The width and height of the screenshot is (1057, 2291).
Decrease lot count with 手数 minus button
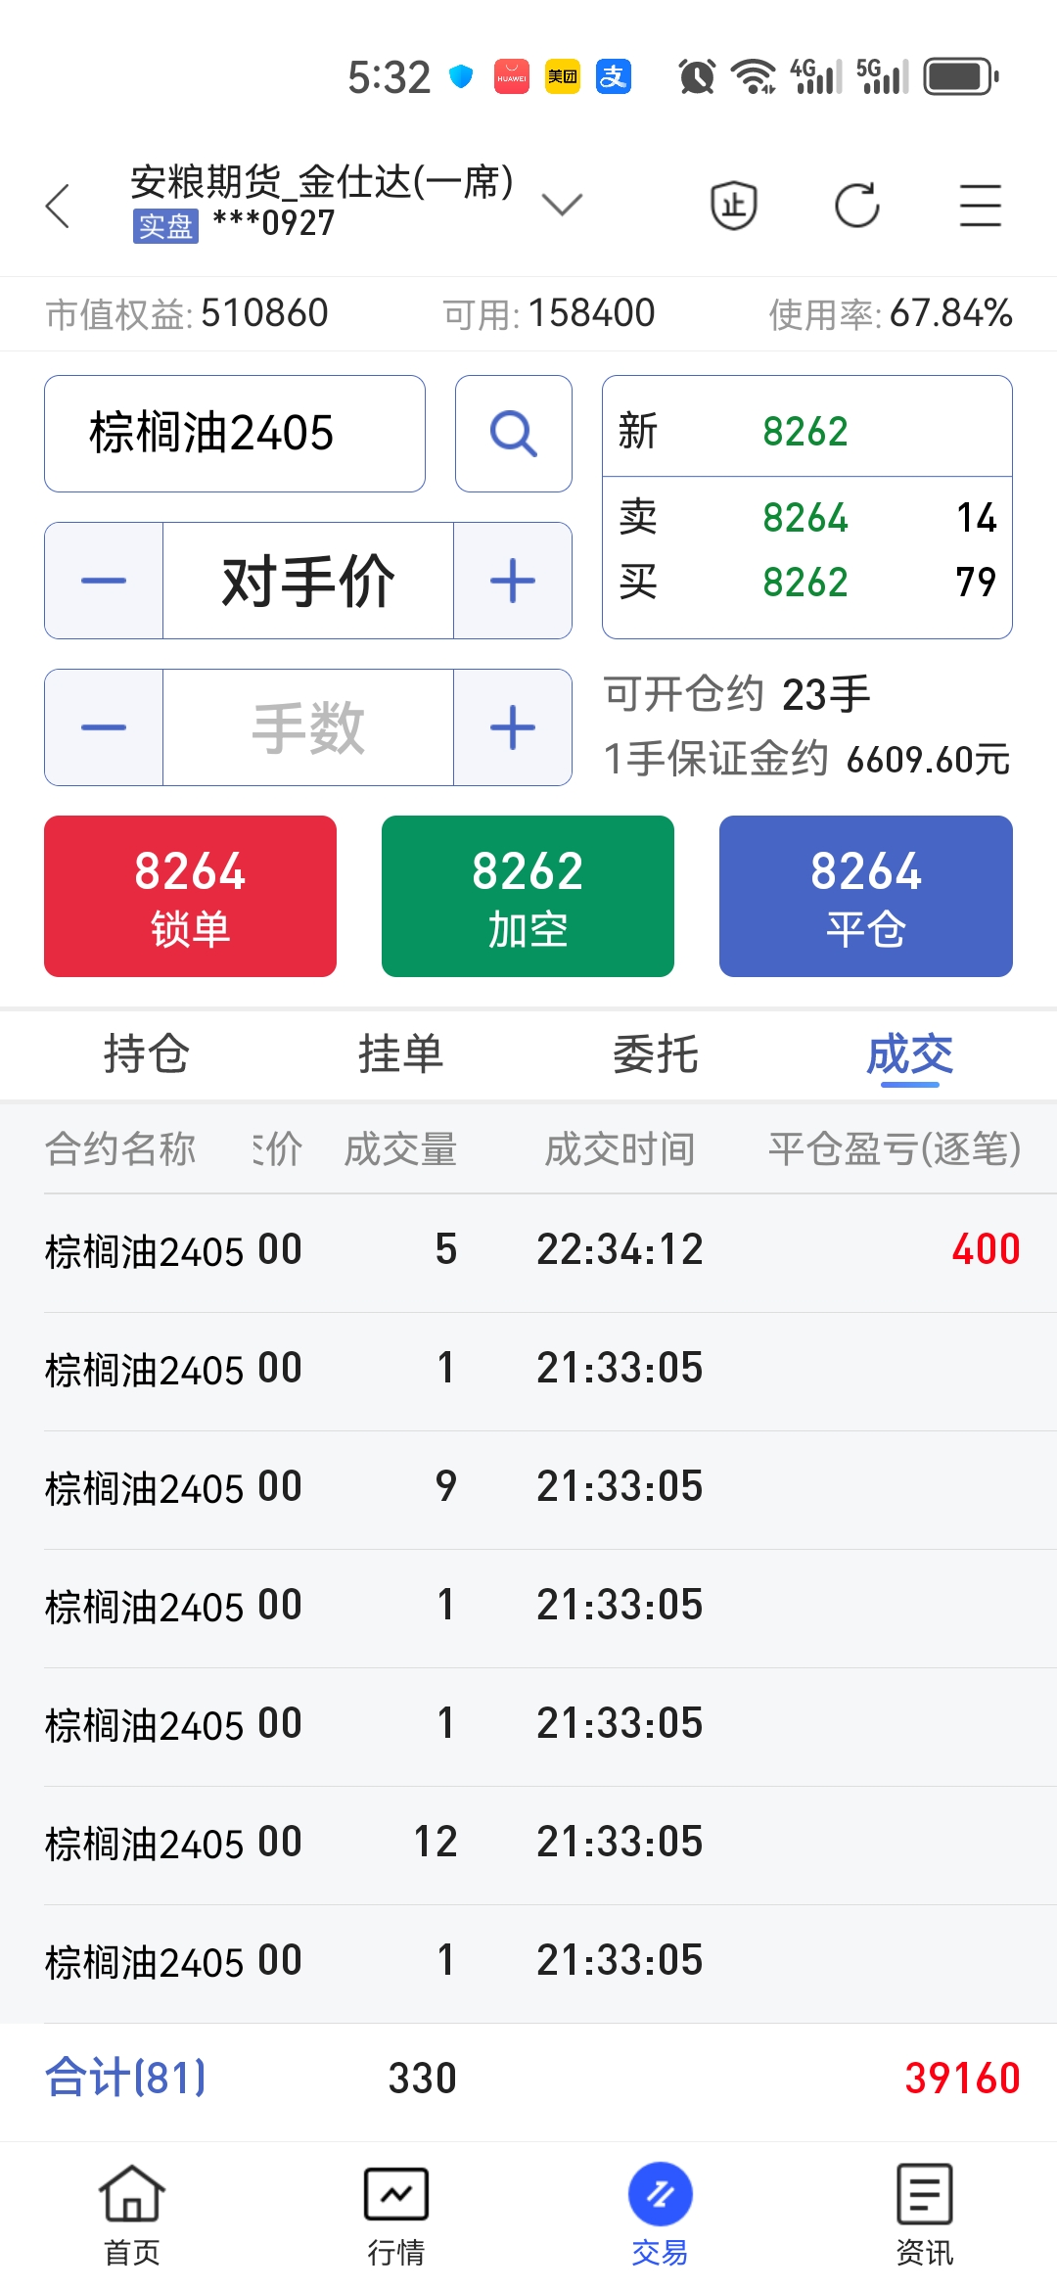click(104, 727)
